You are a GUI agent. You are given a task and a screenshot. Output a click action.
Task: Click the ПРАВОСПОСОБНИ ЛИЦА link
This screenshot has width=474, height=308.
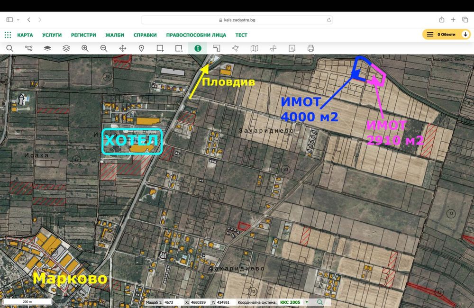click(x=196, y=35)
